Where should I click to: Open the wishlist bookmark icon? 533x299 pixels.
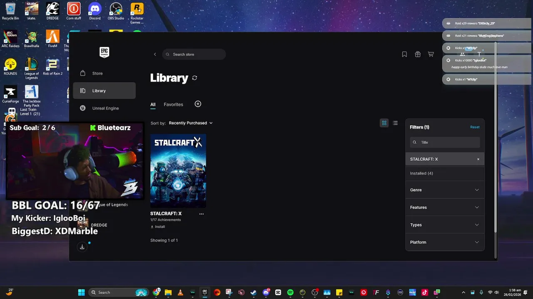pos(404,54)
